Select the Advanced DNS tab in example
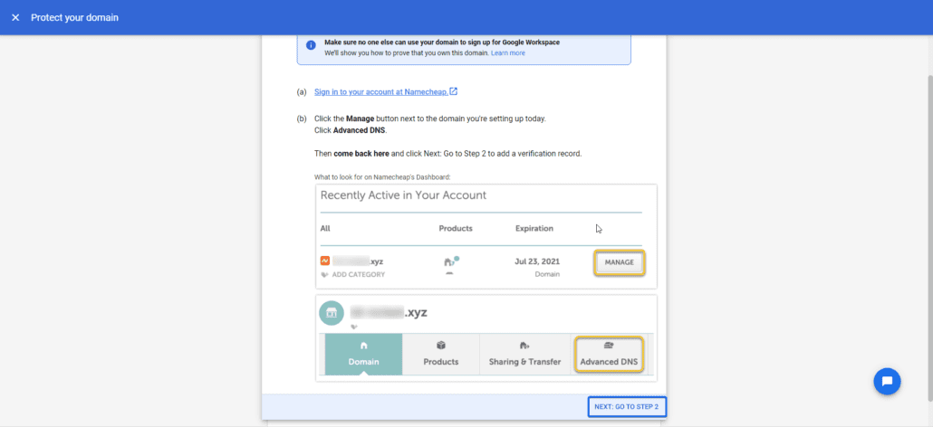933x427 pixels. pyautogui.click(x=608, y=354)
